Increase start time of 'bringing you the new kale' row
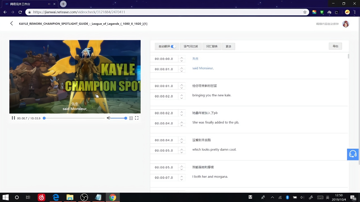This screenshot has width=360, height=202. 182,84
